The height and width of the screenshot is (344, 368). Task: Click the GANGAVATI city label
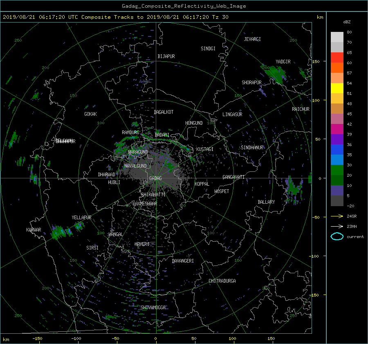[233, 177]
